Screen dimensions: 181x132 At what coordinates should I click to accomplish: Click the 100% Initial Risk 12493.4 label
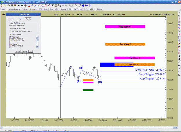click(x=149, y=70)
